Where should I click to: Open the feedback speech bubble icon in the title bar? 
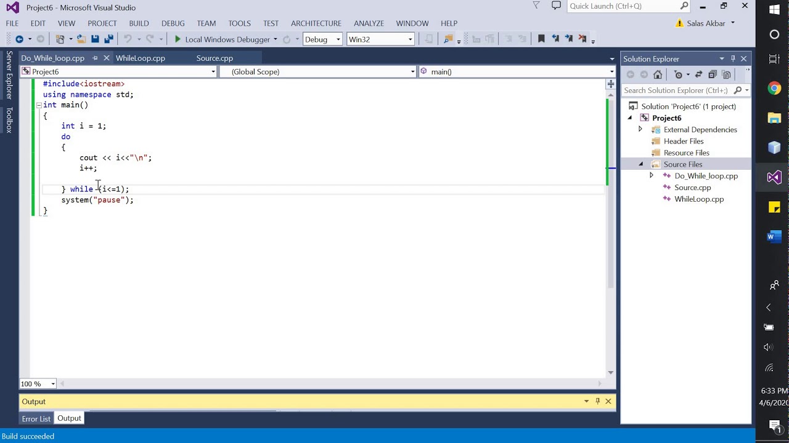click(557, 6)
